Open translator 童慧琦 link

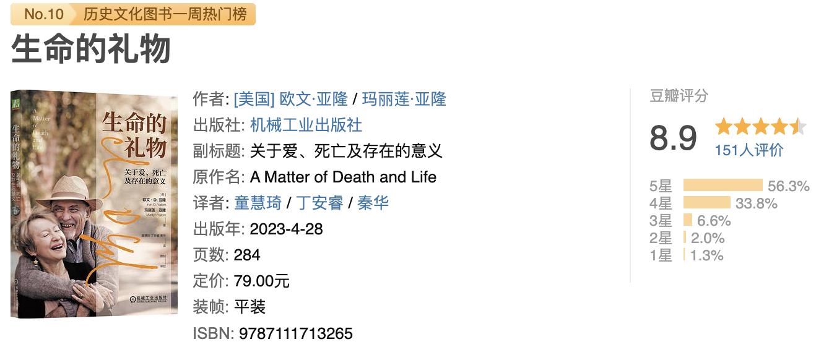point(258,203)
